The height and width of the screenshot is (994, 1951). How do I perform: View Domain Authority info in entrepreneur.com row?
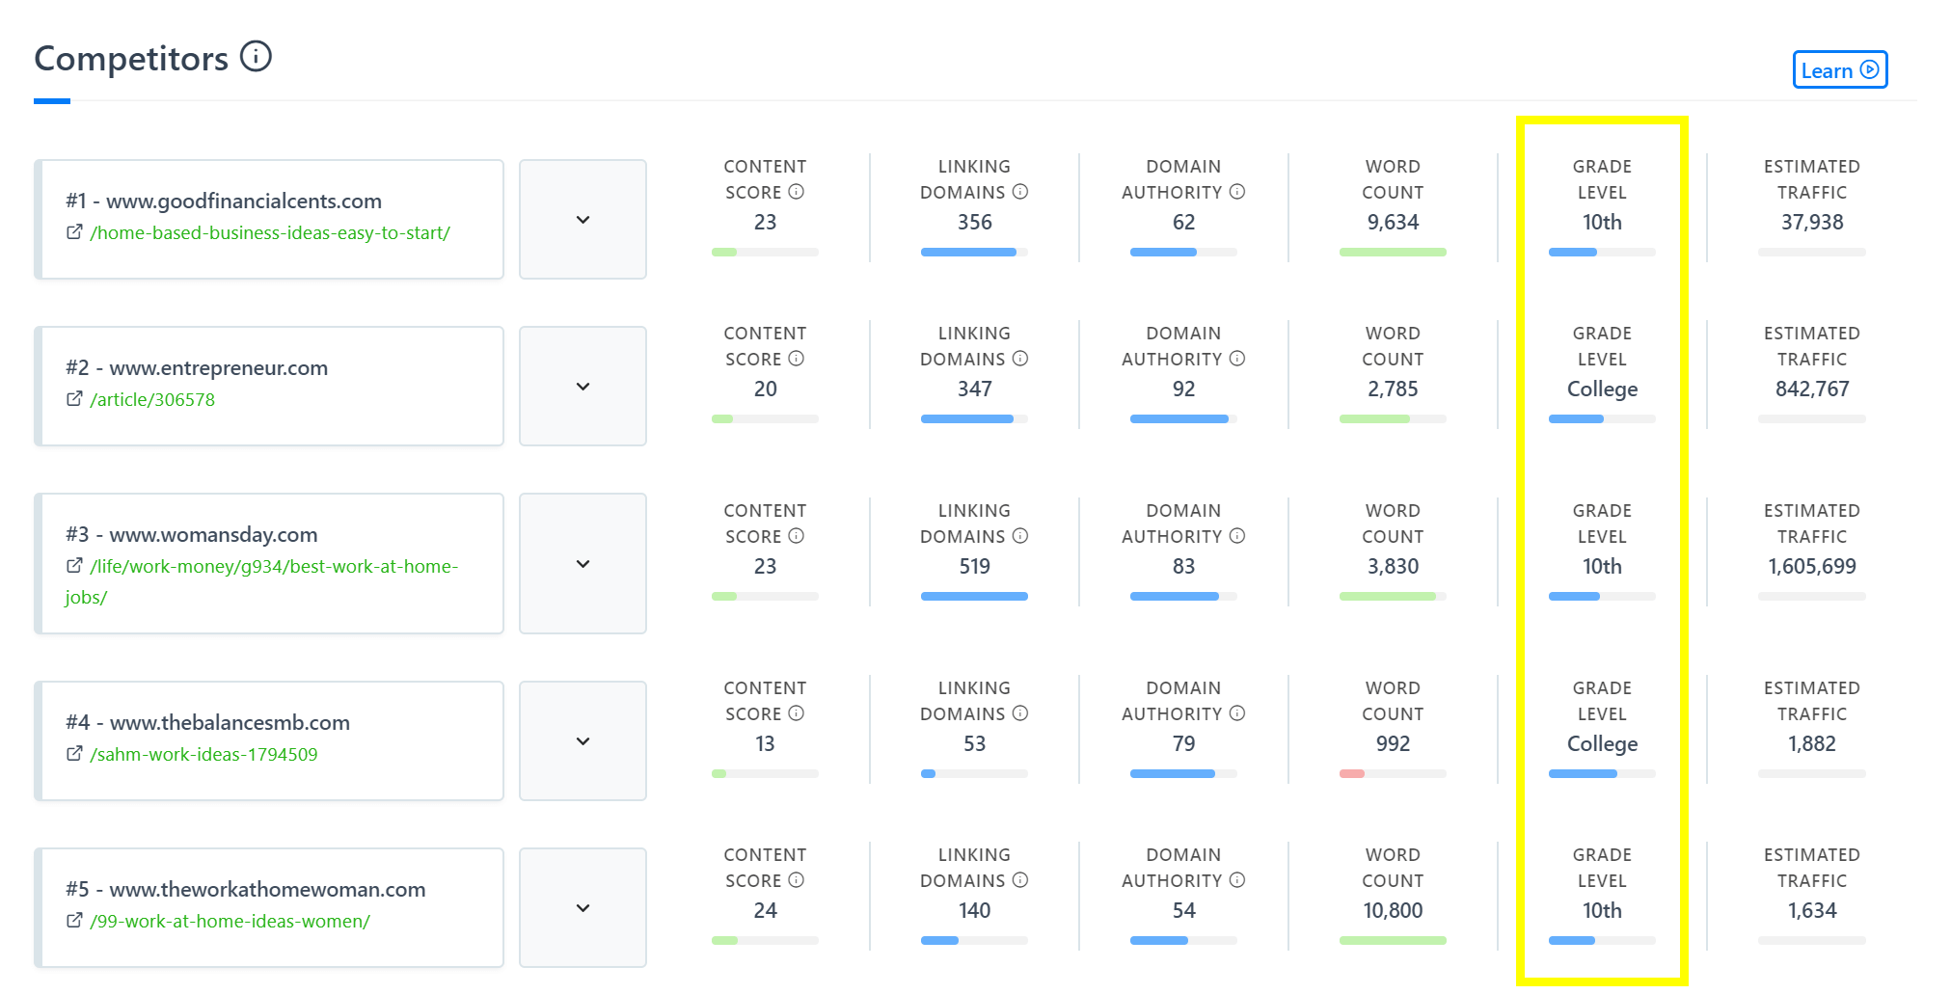[1237, 359]
